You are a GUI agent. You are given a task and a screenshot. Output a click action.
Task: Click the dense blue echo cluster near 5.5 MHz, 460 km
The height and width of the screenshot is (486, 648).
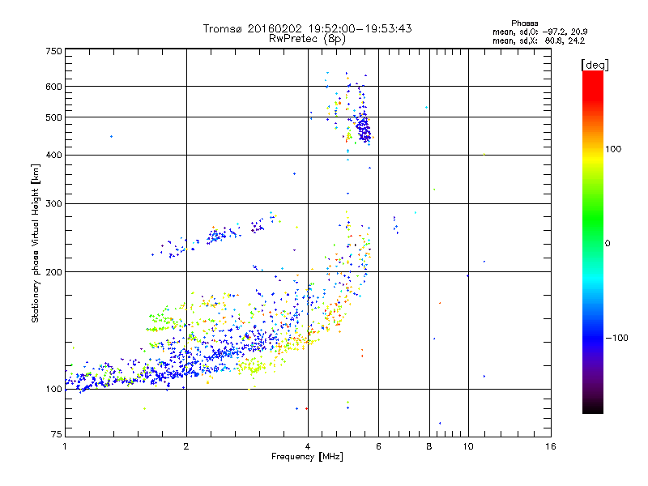pyautogui.click(x=364, y=129)
